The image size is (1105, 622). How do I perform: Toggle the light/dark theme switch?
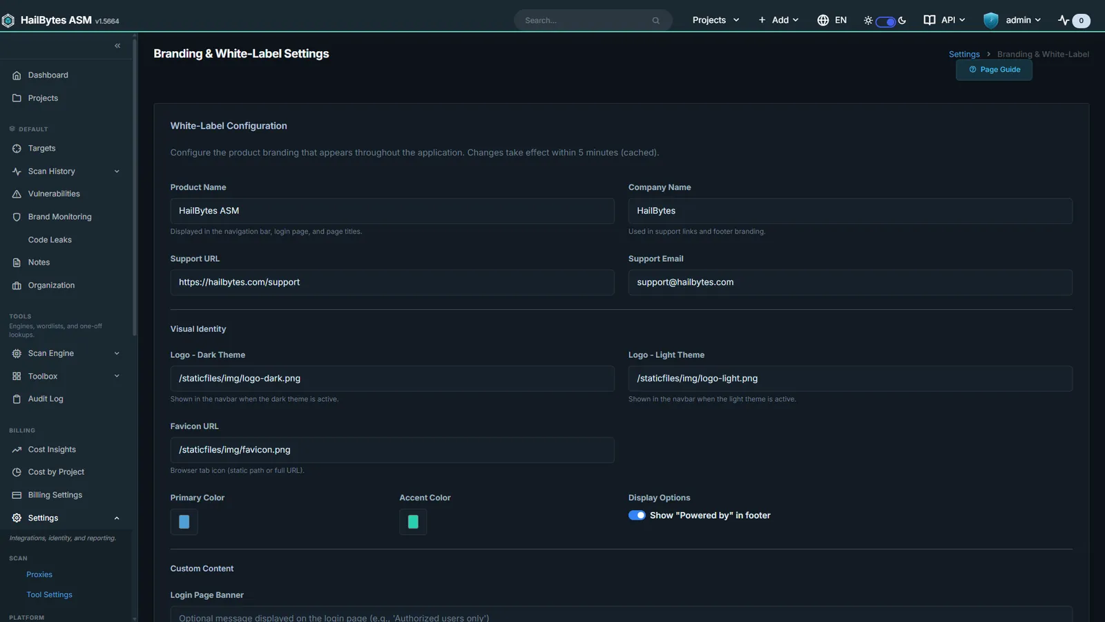885,21
